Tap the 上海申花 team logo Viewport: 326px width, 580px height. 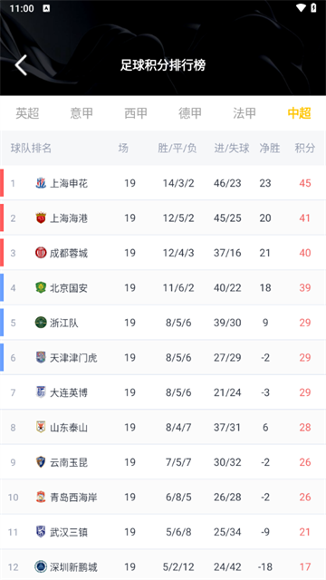pyautogui.click(x=41, y=183)
